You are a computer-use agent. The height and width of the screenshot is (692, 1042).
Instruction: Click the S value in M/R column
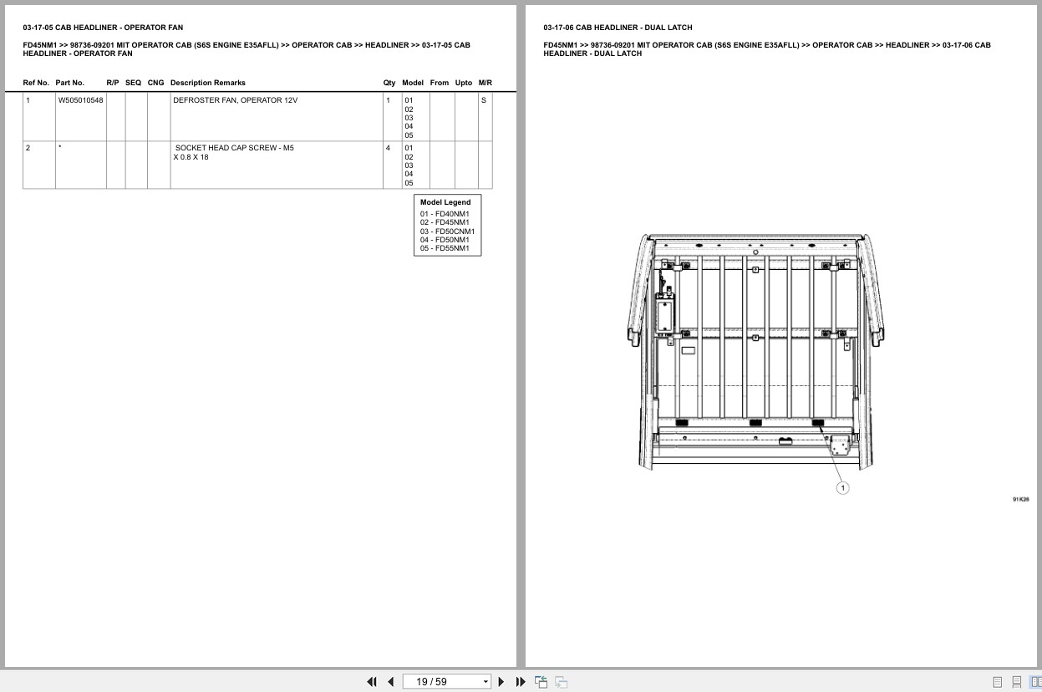[484, 100]
